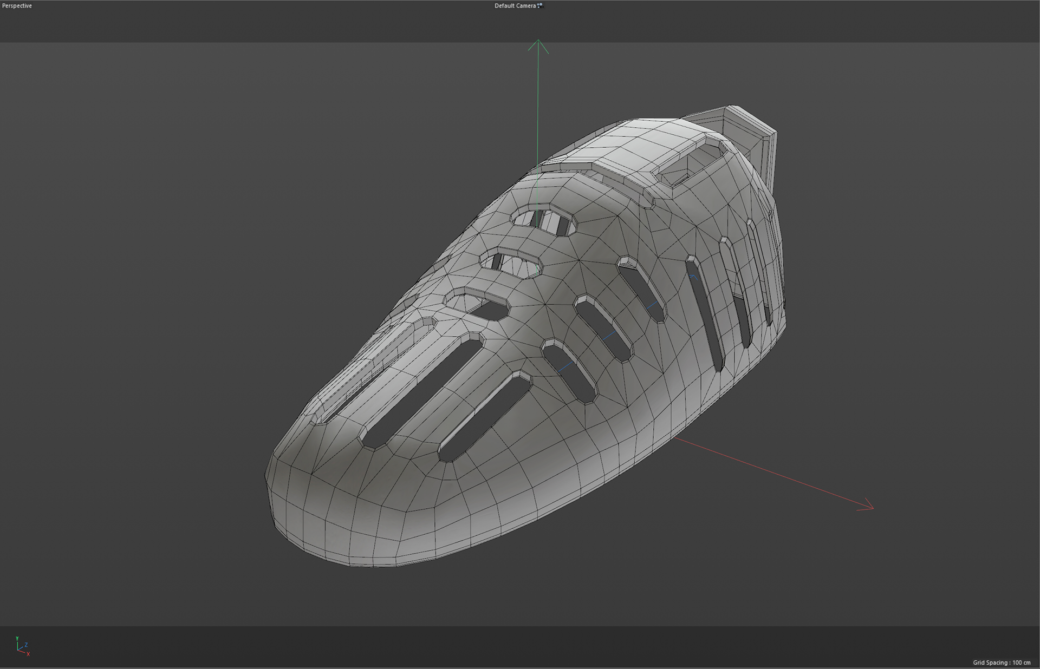Image resolution: width=1040 pixels, height=669 pixels.
Task: Click the red X axis line
Action: coord(769,472)
